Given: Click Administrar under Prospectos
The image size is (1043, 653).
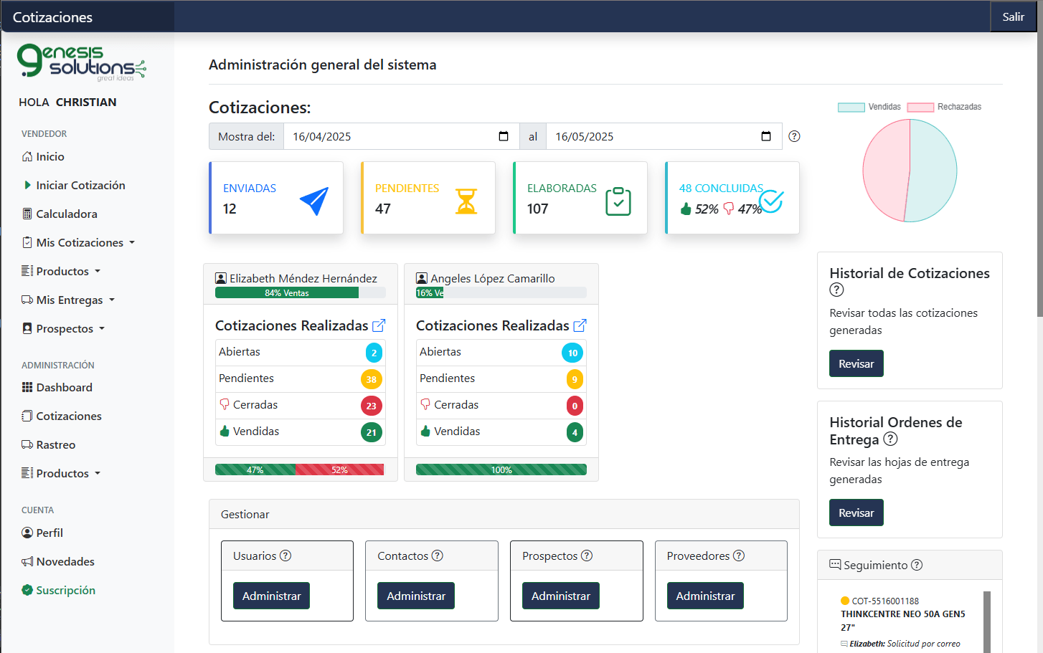Looking at the screenshot, I should [561, 596].
